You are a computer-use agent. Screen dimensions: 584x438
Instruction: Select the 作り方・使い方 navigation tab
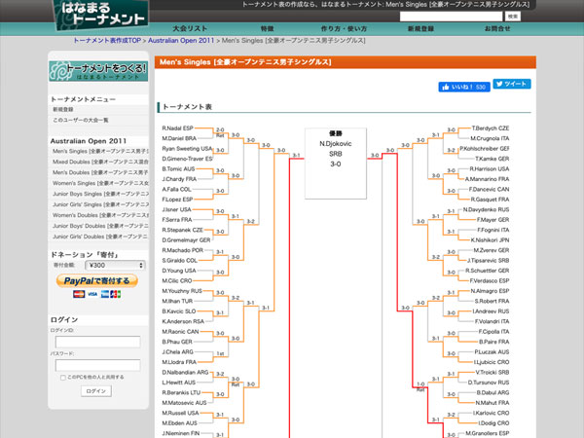[x=344, y=29]
